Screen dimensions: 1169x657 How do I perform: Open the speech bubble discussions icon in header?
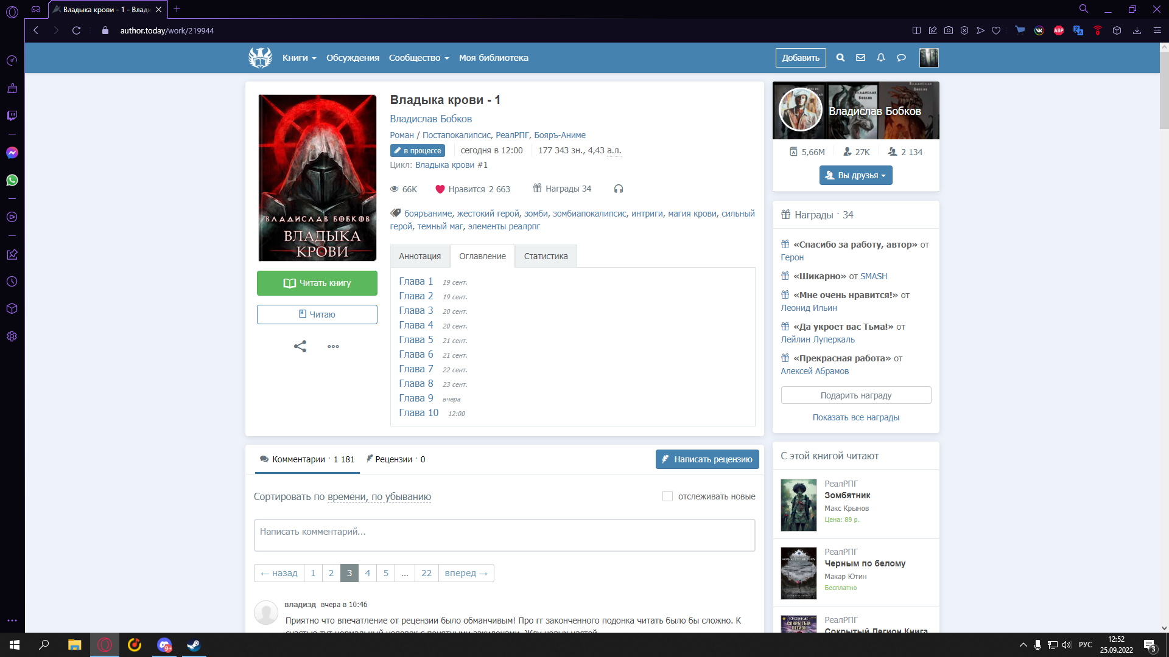click(901, 58)
